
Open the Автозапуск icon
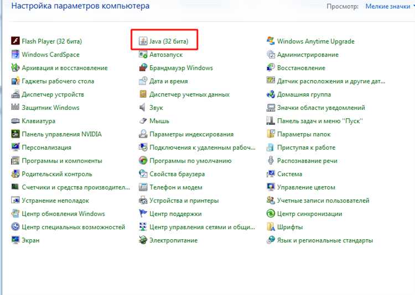click(143, 54)
